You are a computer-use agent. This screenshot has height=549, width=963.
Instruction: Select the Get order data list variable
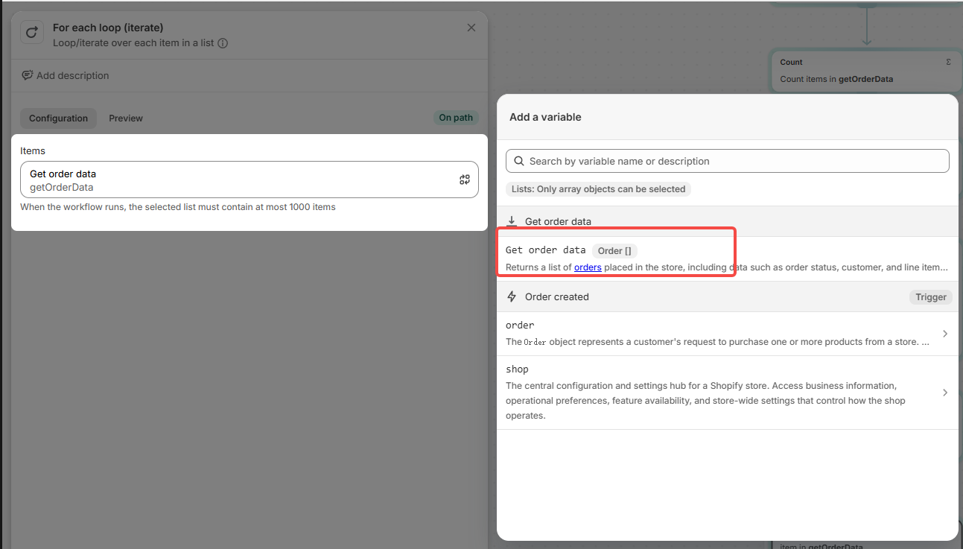[546, 250]
